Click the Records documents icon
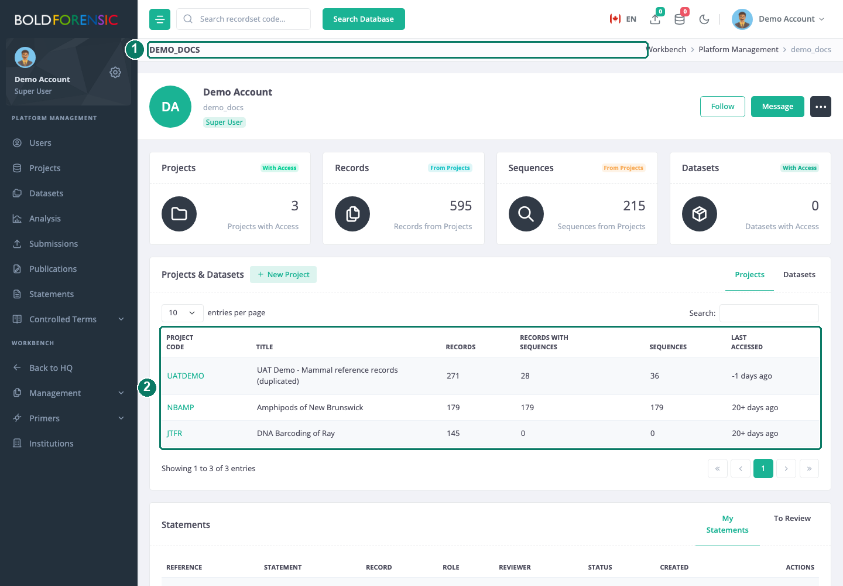This screenshot has width=843, height=586. [x=352, y=214]
